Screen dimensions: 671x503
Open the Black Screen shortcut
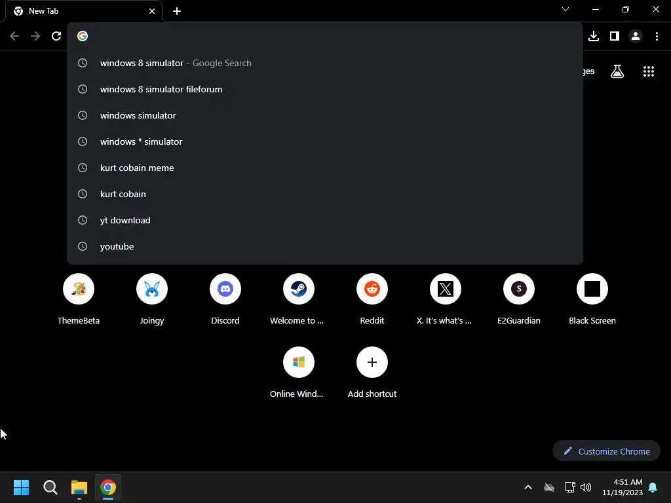[x=592, y=289]
